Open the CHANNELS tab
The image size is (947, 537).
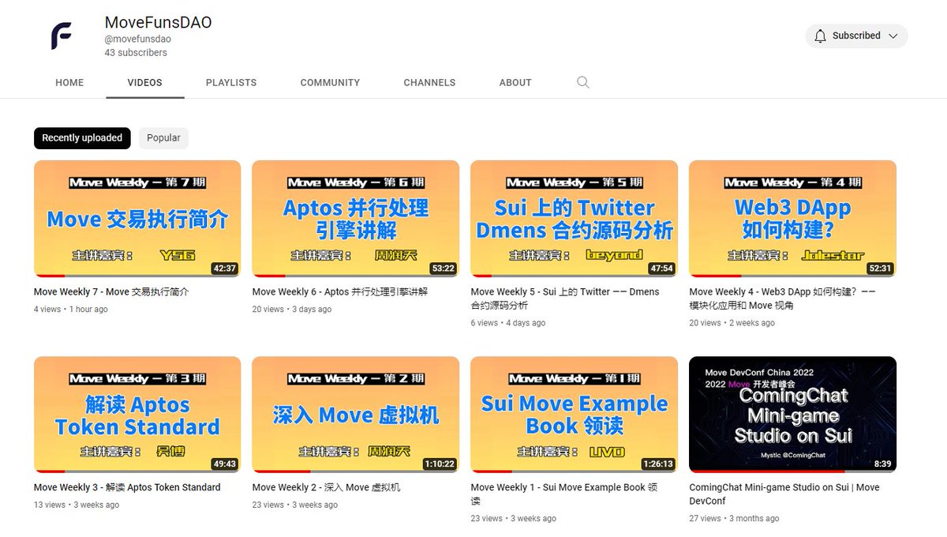tap(429, 82)
